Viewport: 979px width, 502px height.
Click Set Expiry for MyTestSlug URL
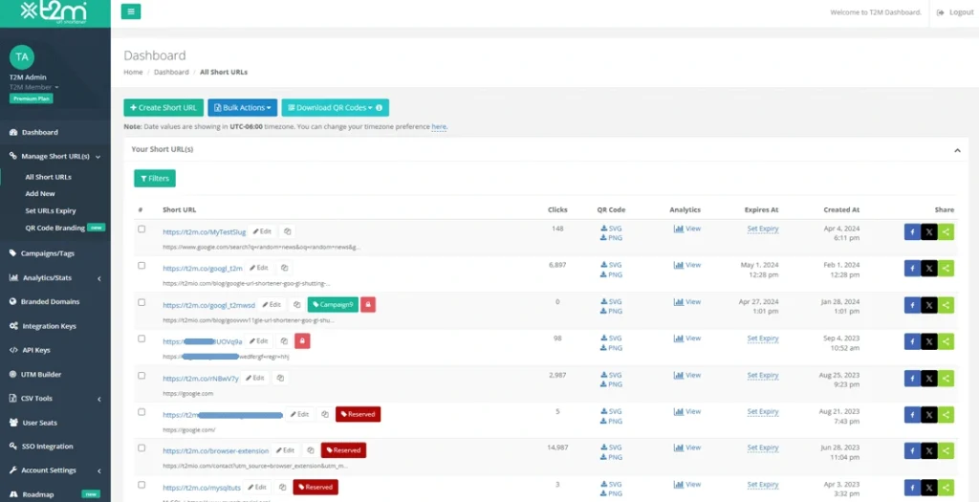(762, 229)
